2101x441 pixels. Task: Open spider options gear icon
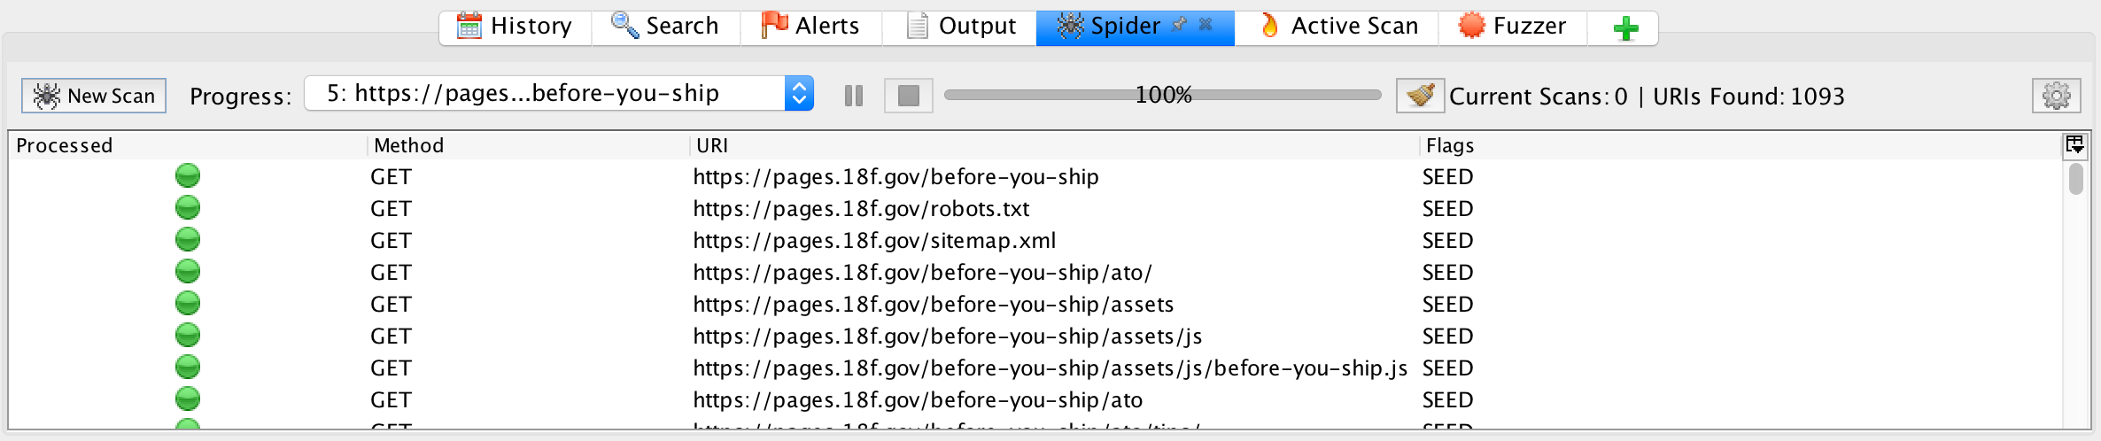coord(2055,96)
